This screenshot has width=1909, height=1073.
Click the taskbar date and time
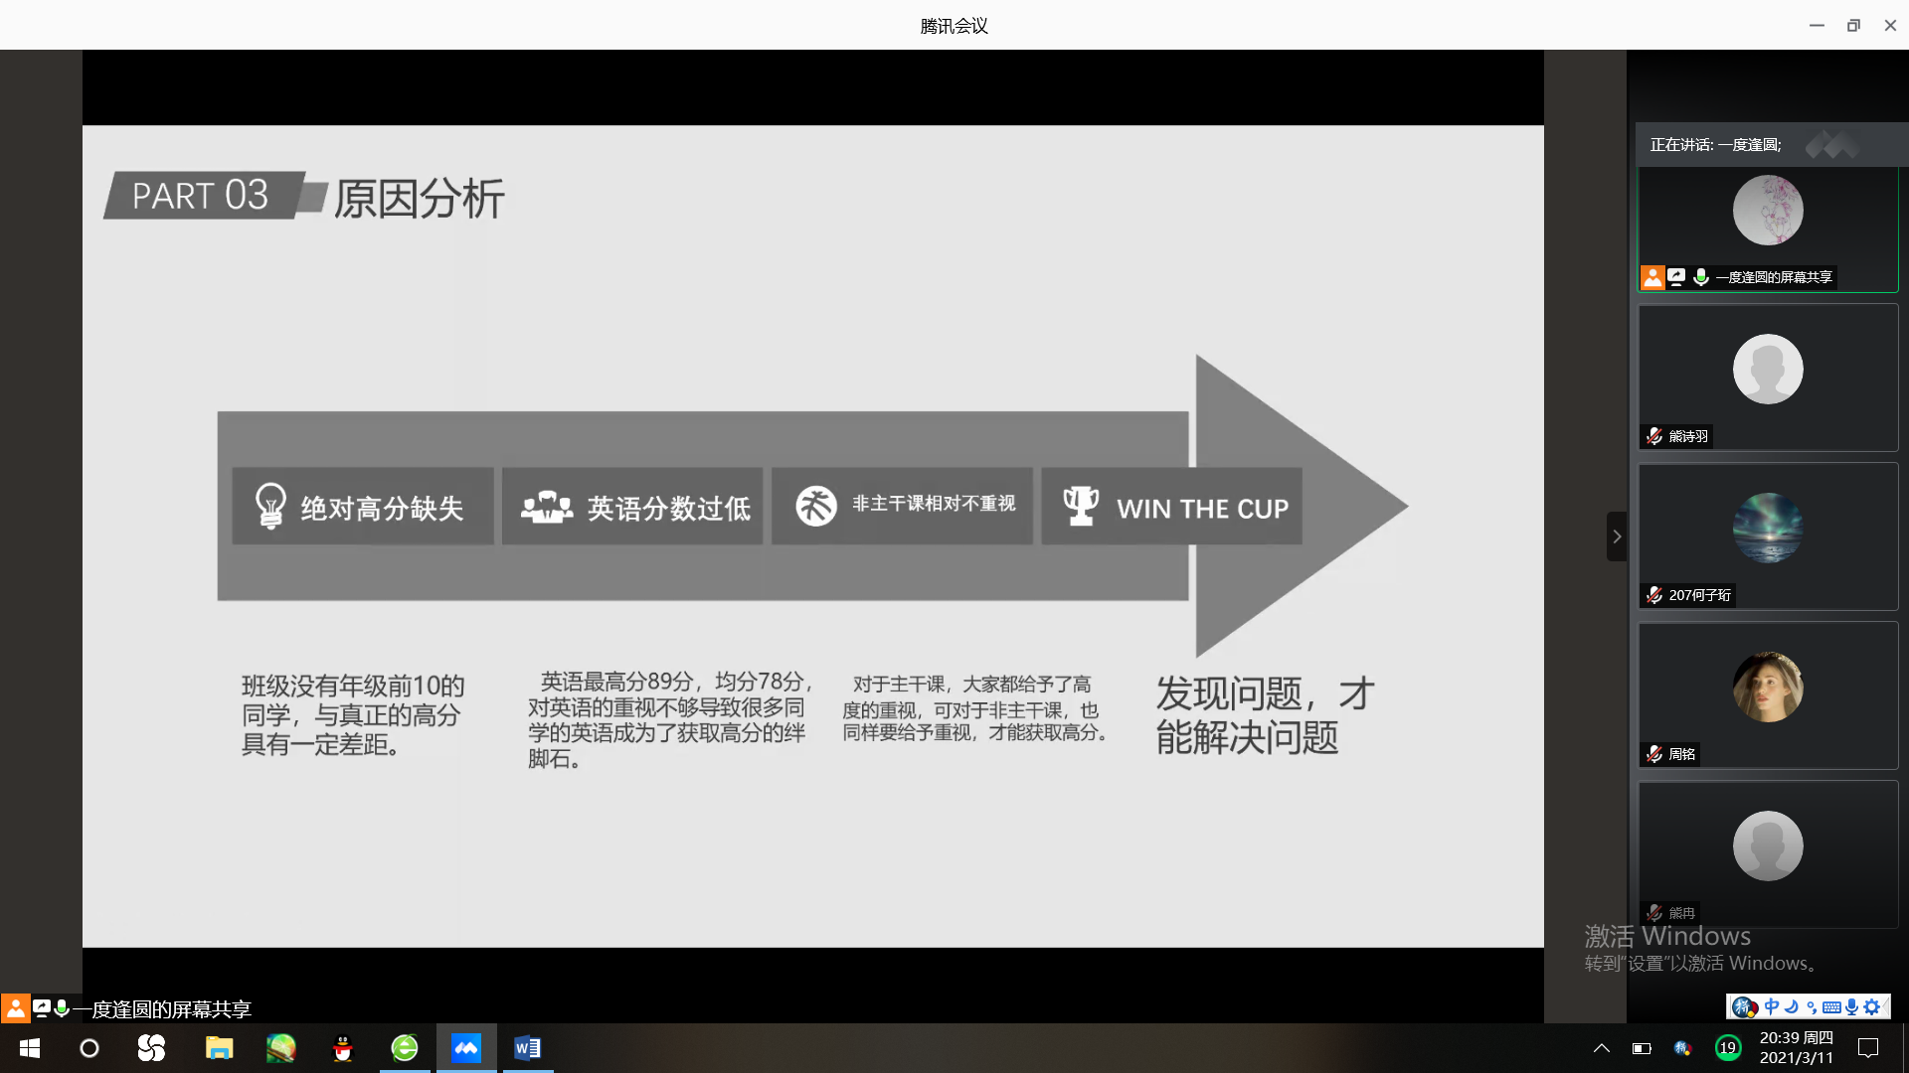[x=1796, y=1048]
